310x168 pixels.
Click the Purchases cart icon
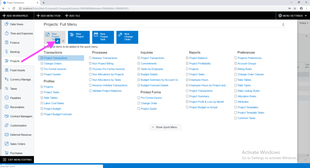(7, 153)
